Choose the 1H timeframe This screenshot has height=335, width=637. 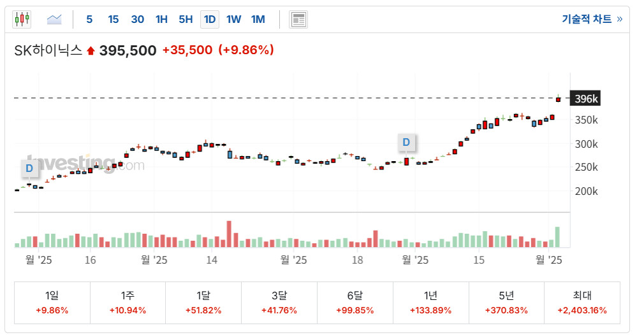161,19
